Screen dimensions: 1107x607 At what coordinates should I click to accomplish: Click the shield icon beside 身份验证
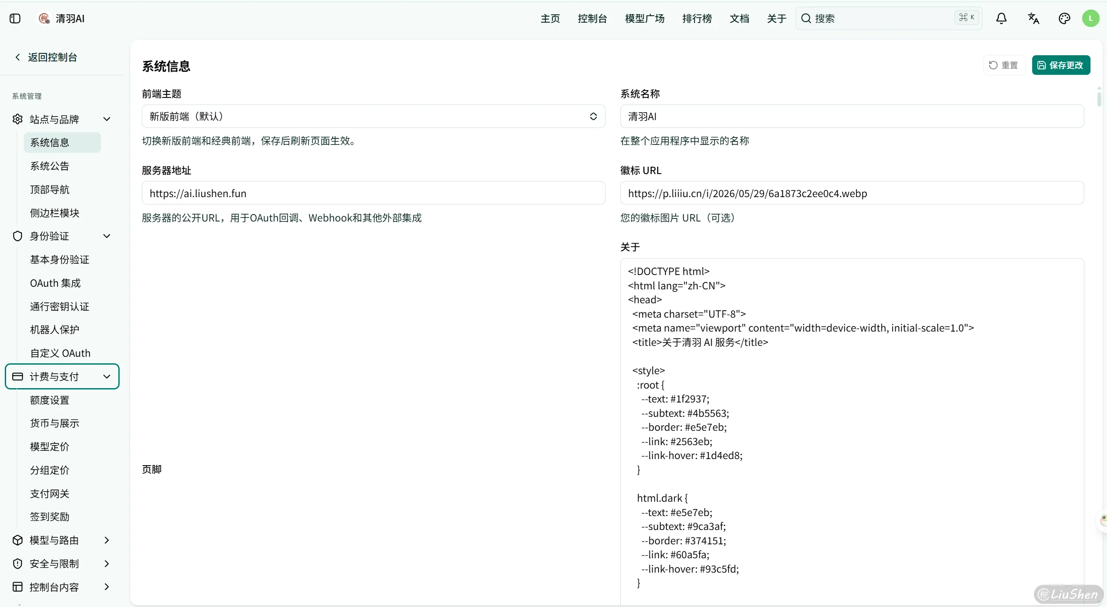click(17, 236)
